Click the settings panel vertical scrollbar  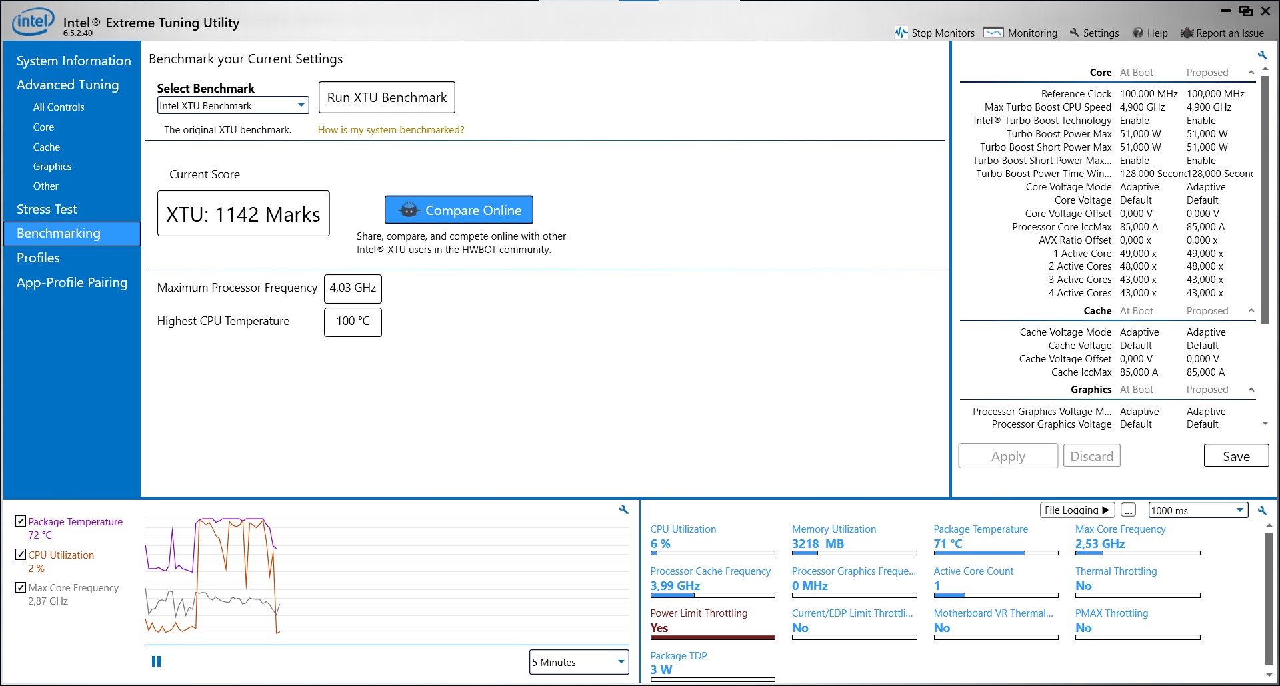click(1265, 200)
